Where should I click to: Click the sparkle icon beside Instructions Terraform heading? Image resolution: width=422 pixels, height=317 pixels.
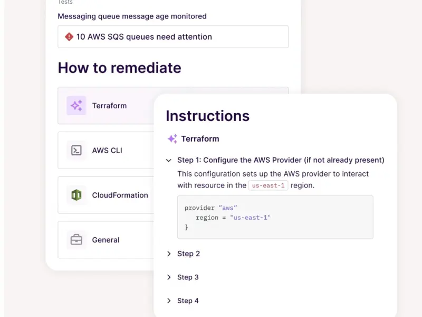tap(172, 139)
